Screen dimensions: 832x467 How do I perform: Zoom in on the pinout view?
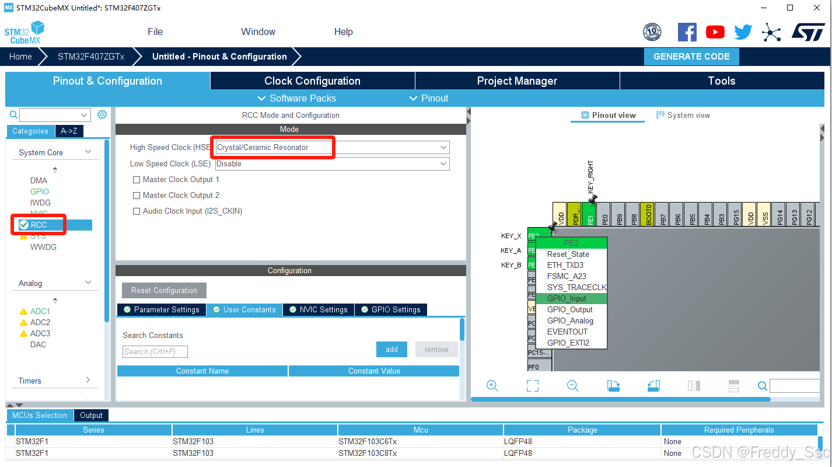coord(492,386)
